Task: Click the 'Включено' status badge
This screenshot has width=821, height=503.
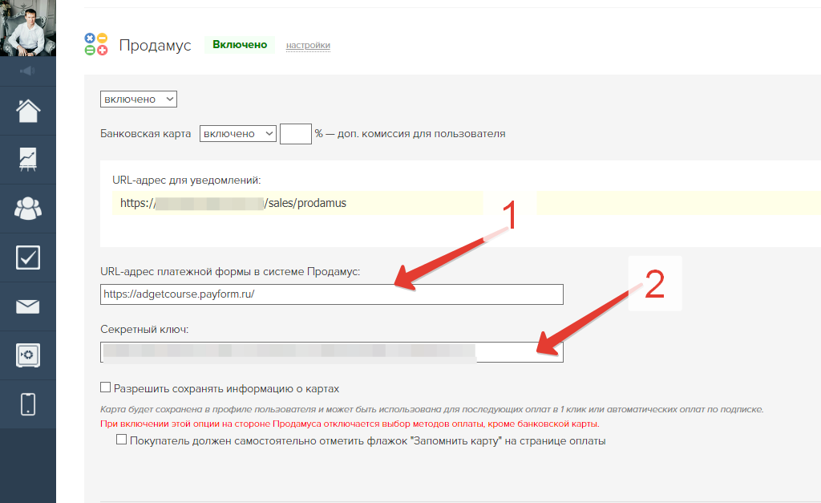Action: coord(240,45)
